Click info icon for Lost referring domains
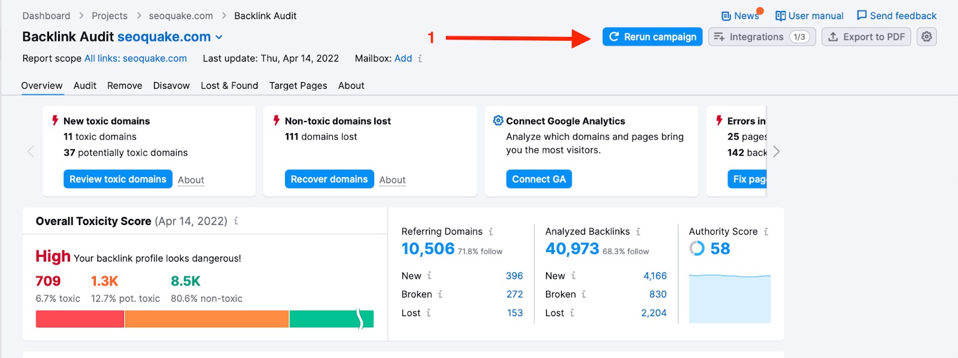The height and width of the screenshot is (358, 958). coord(428,313)
